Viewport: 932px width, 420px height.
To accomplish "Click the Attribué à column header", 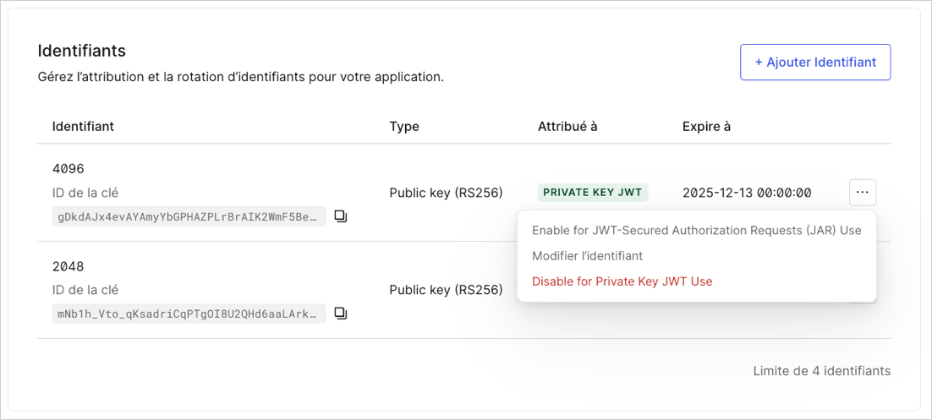I will point(567,127).
